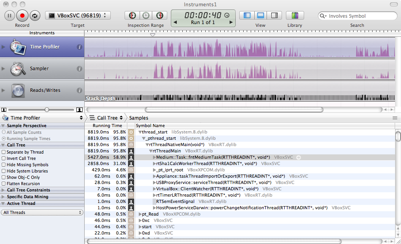Collapse the Call Tree options section
This screenshot has height=244, width=401.
(x=3, y=145)
